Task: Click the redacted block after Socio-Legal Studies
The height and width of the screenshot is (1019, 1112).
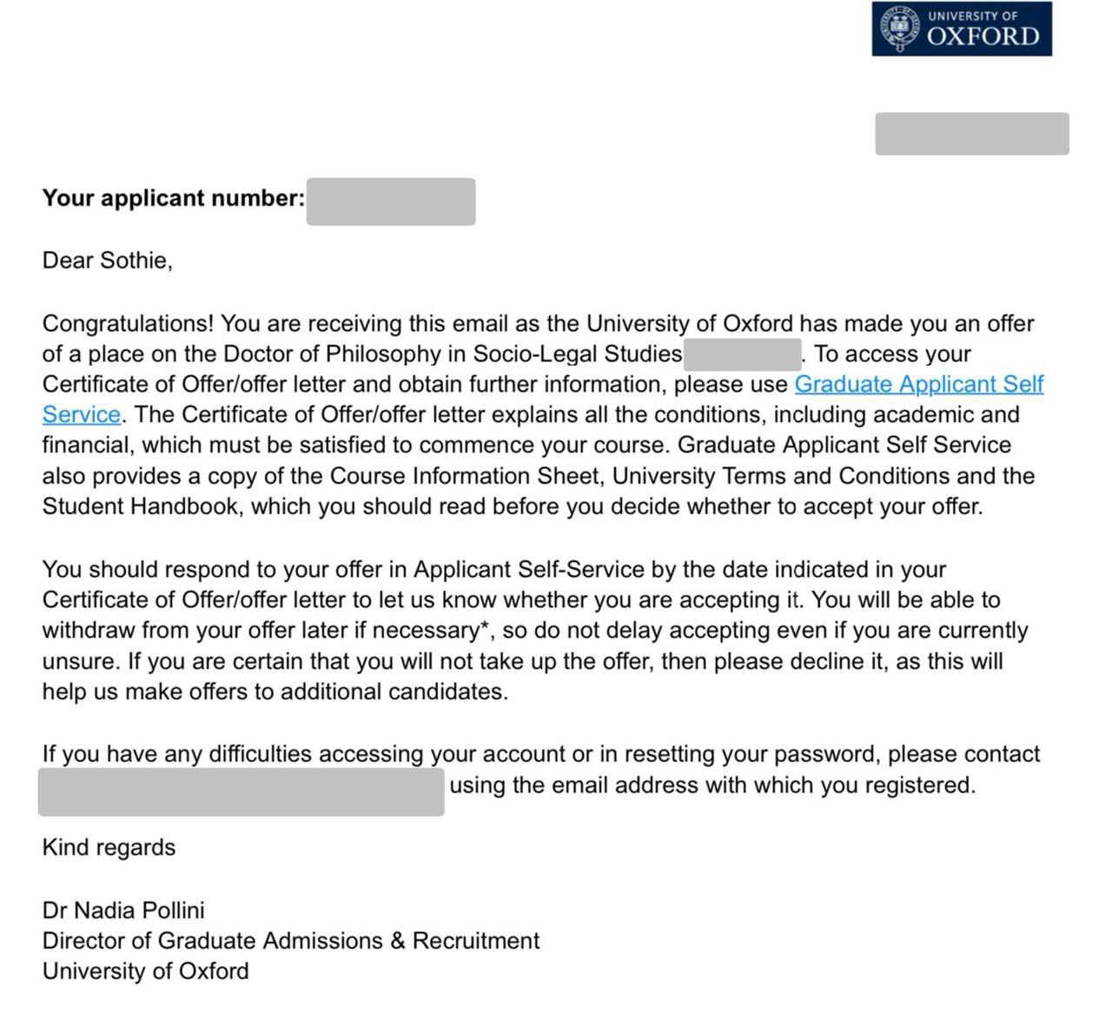Action: [x=742, y=354]
